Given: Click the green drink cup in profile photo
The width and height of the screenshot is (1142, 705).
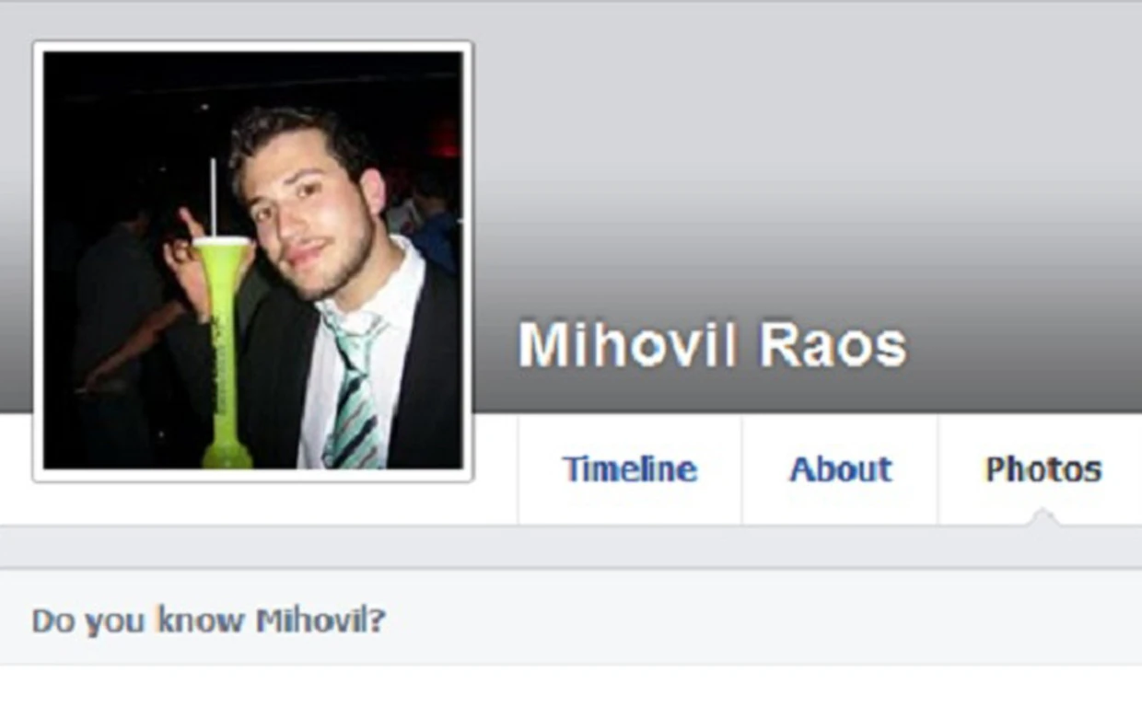Looking at the screenshot, I should tap(224, 350).
